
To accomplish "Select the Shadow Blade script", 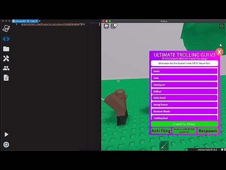I will pyautogui.click(x=185, y=111).
